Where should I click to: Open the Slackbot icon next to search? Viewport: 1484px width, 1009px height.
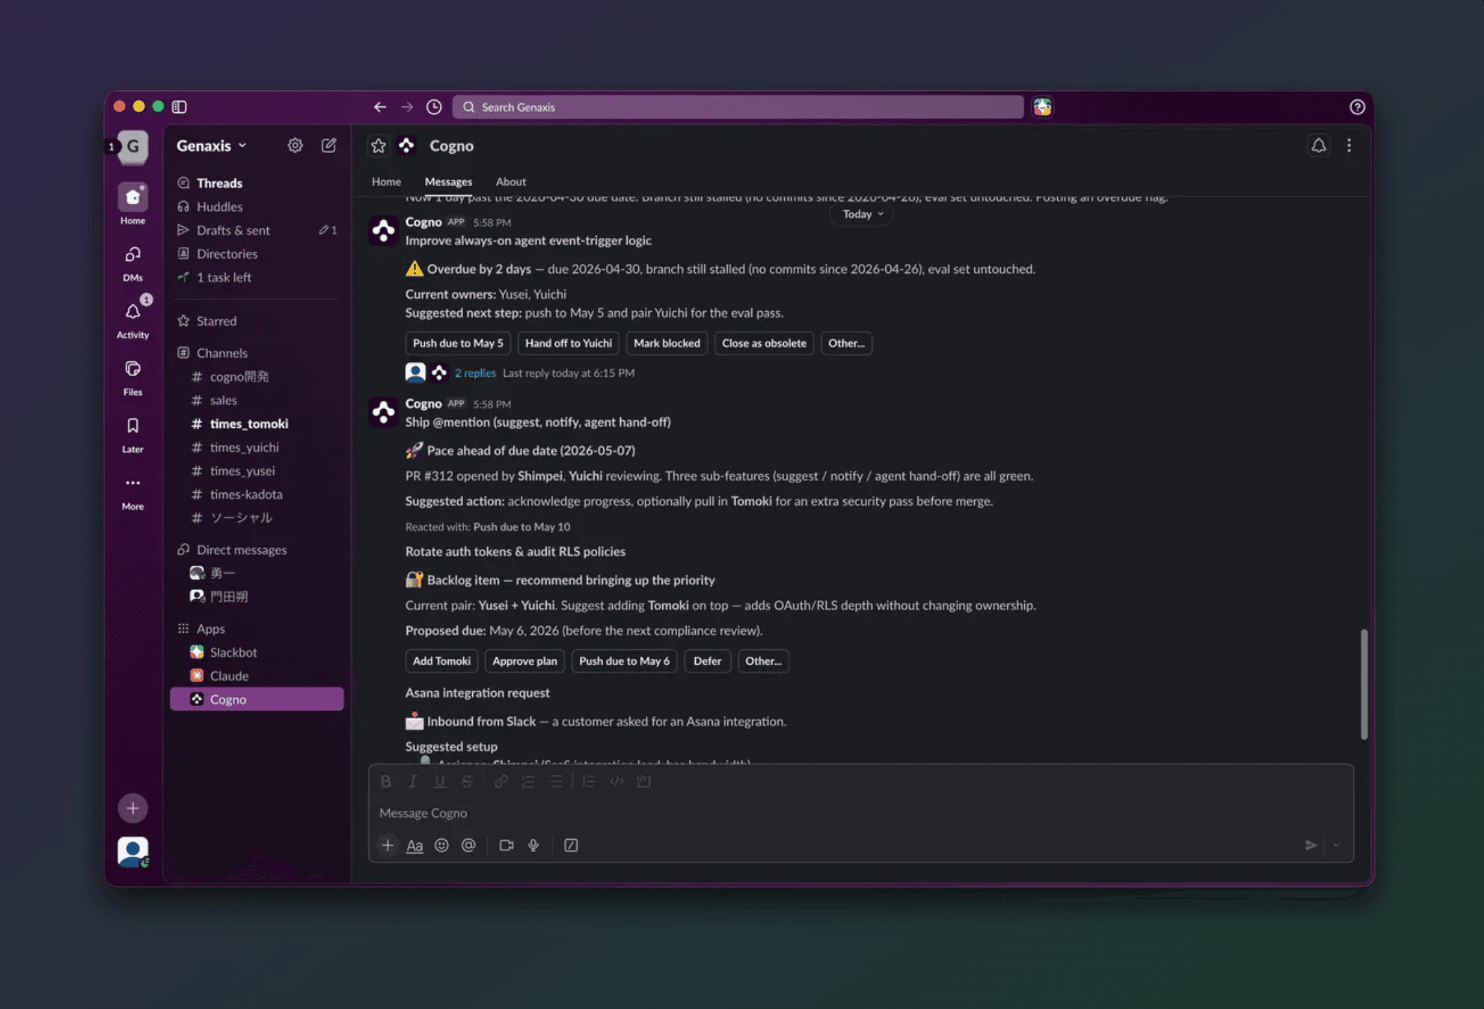[1042, 107]
